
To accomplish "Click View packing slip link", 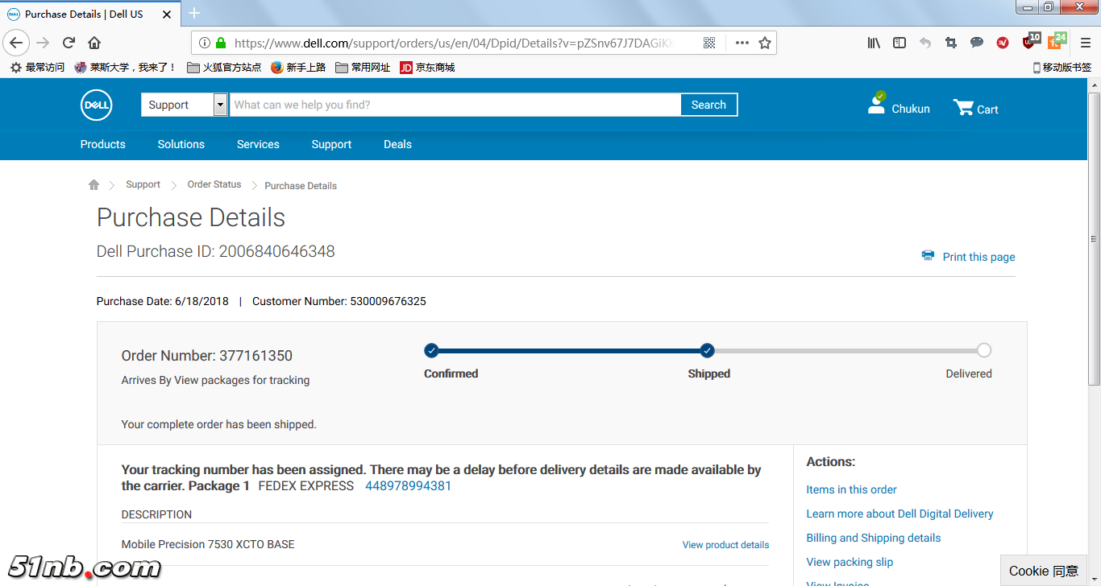I will [850, 562].
